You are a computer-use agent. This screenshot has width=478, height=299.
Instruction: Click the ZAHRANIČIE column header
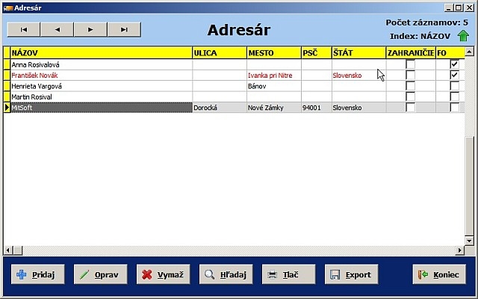411,53
